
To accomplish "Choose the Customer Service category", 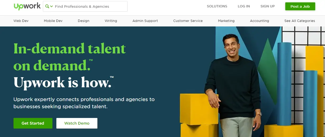I will click(188, 21).
